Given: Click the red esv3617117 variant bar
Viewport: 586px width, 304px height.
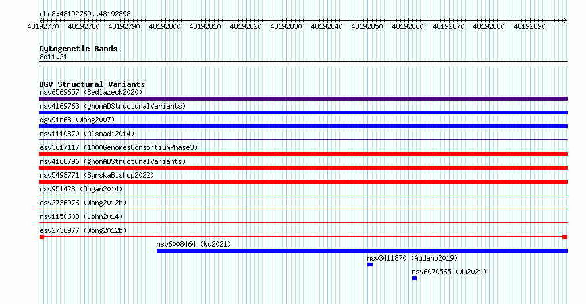Looking at the screenshot, I should [303, 154].
